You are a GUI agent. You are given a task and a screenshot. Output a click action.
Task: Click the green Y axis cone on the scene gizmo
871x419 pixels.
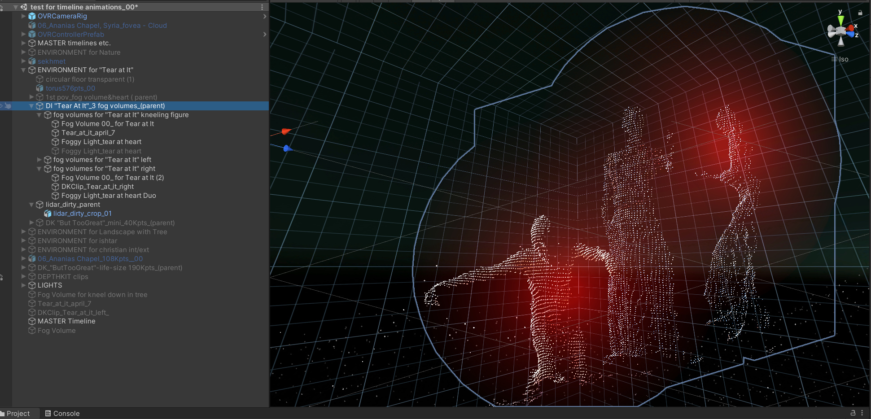point(840,20)
